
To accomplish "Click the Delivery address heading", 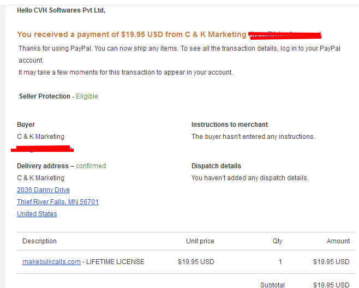I will tap(43, 166).
